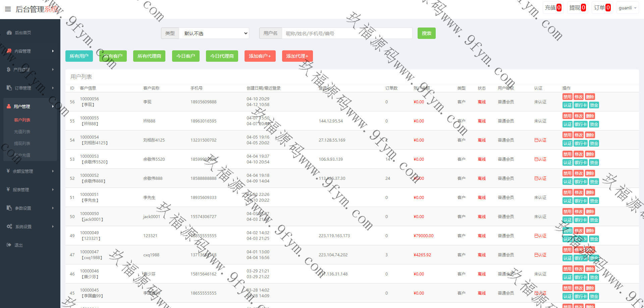The image size is (644, 308).
Task: Click the gears icon beside 系统设置
Action: click(x=9, y=226)
